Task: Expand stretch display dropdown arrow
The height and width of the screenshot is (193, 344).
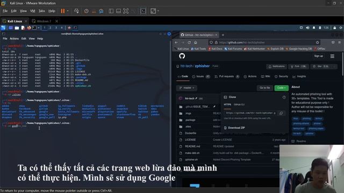Action: (158, 11)
